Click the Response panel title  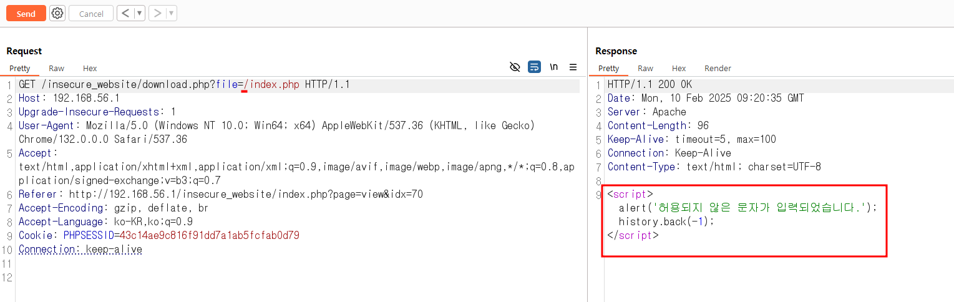point(616,51)
